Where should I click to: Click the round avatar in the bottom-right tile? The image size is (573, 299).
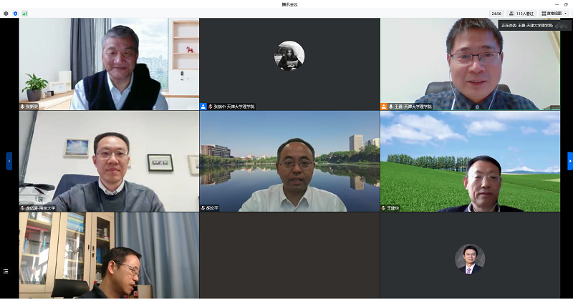(x=470, y=259)
